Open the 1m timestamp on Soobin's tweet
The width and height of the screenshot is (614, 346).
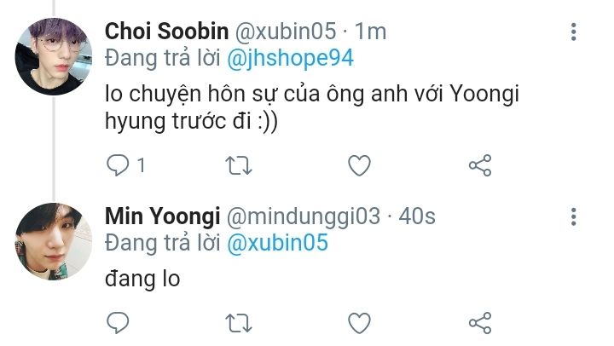pyautogui.click(x=371, y=32)
